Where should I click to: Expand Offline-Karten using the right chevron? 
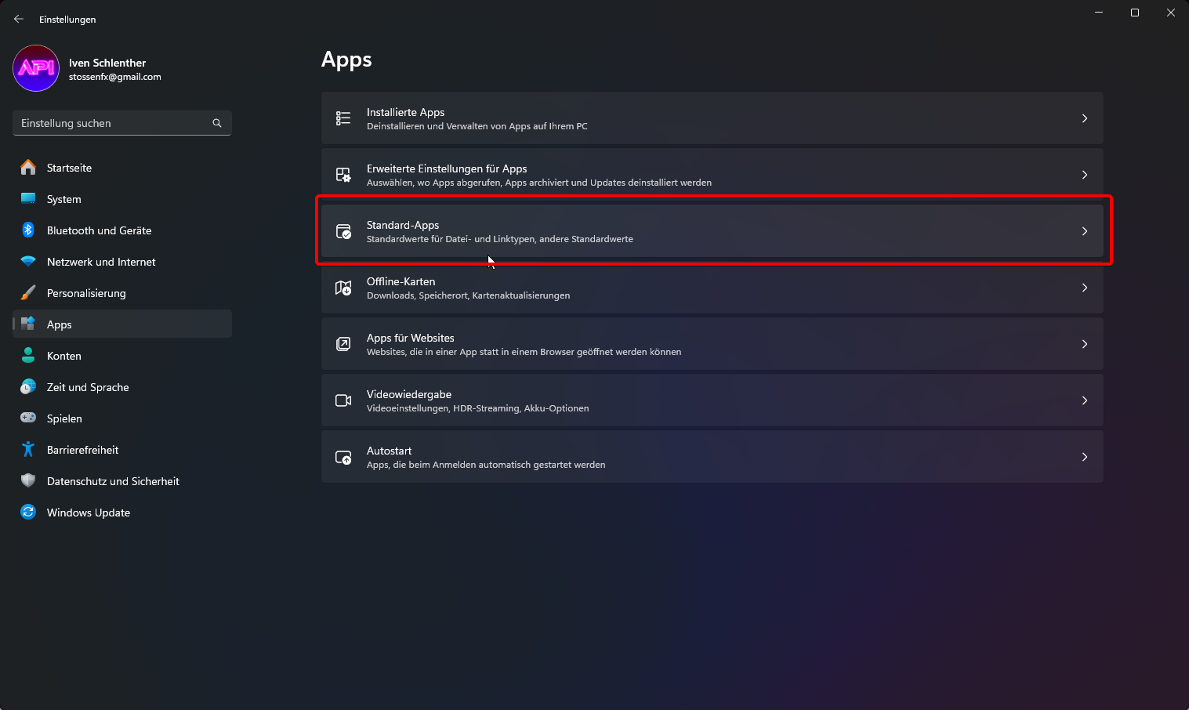click(x=1085, y=288)
